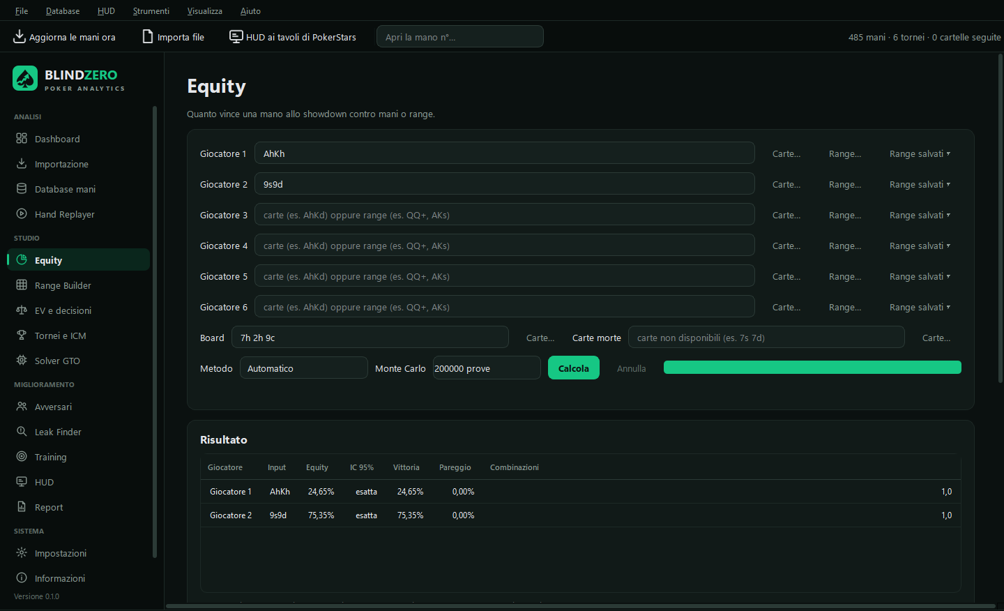
Task: Click the green calculation progress bar
Action: (x=812, y=367)
